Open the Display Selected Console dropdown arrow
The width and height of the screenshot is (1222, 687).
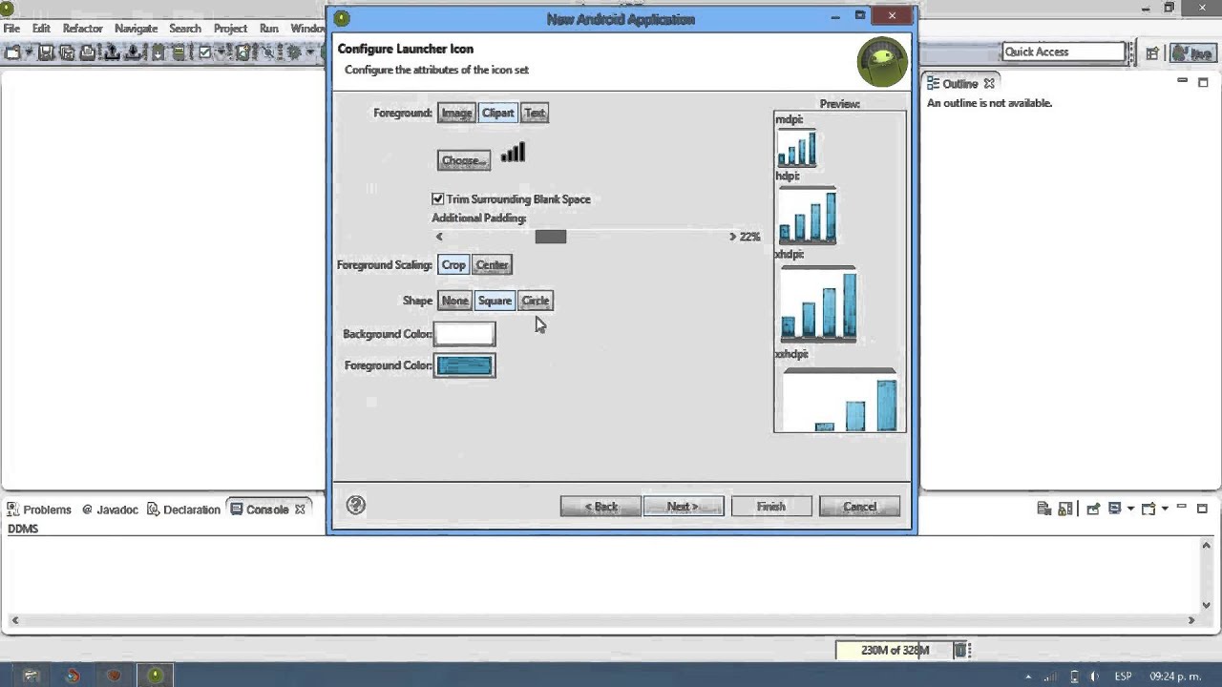pos(1130,509)
